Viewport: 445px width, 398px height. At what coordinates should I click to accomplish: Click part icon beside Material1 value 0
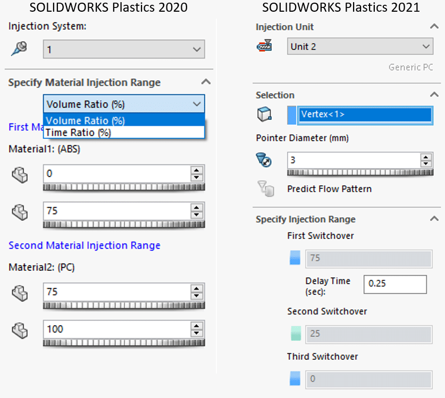[x=20, y=175]
